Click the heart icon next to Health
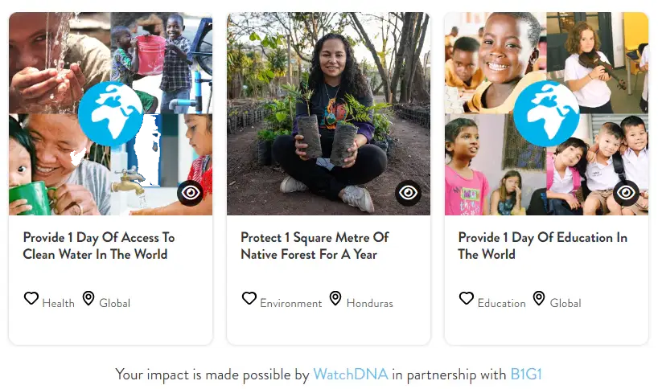The height and width of the screenshot is (389, 658). (31, 298)
